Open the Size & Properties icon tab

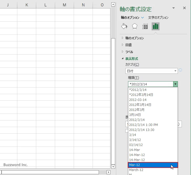(145, 26)
